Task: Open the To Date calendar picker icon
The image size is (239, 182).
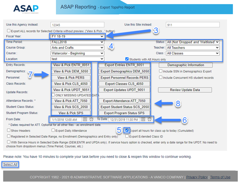Action: click(143, 119)
